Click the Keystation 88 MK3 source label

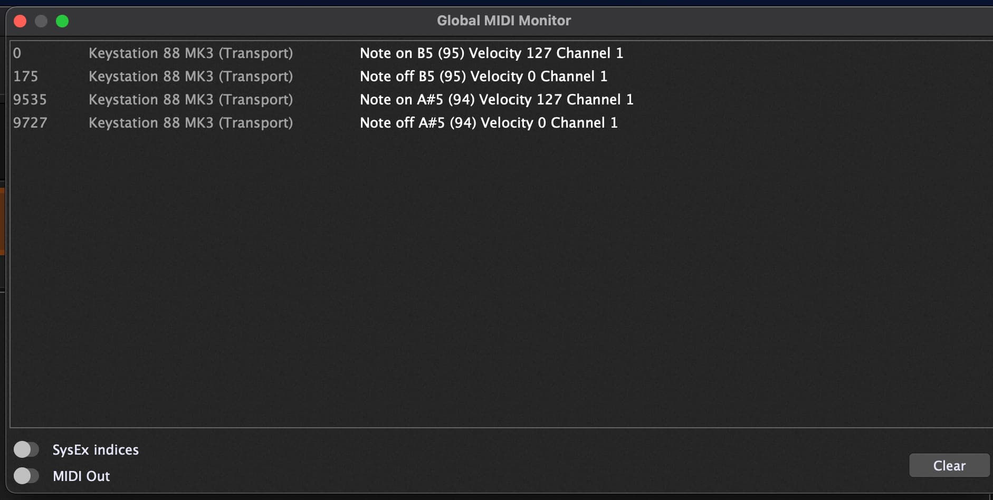190,53
